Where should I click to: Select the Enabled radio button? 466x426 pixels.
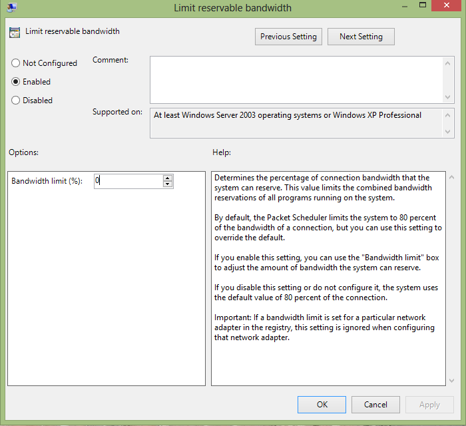[x=15, y=82]
